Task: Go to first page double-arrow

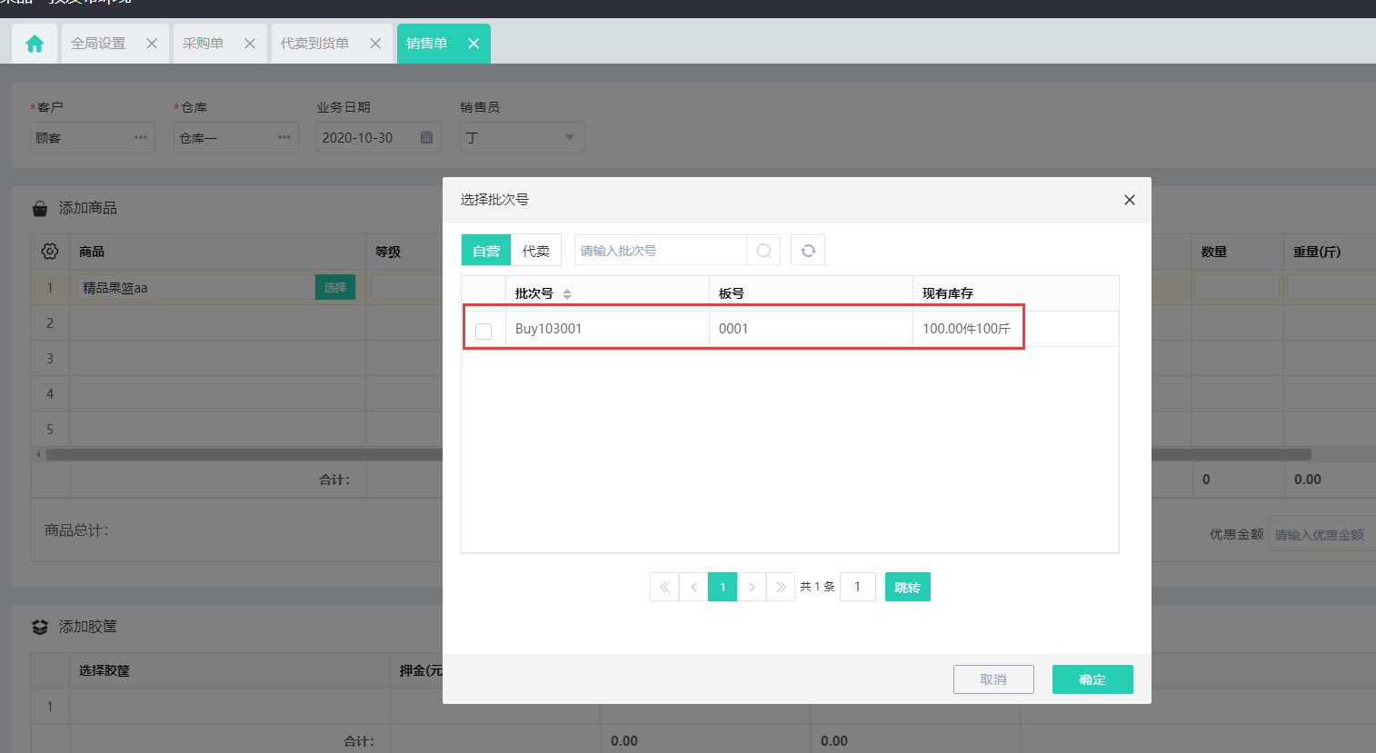Action: (664, 587)
